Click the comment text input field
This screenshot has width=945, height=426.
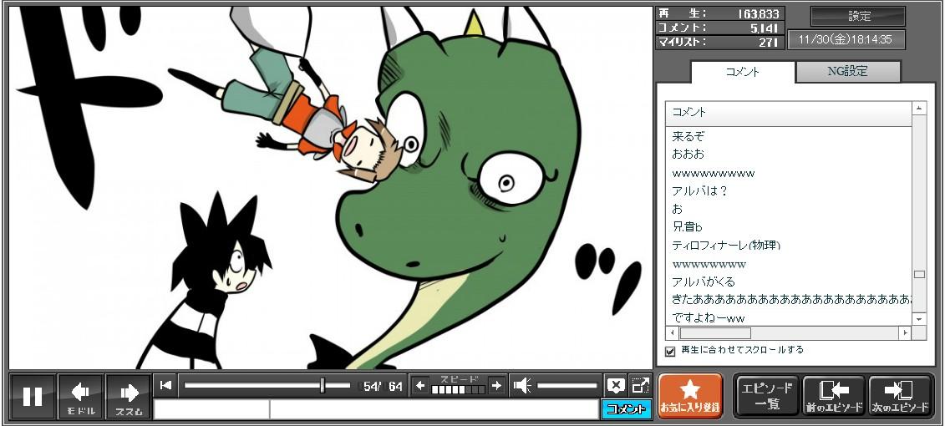pyautogui.click(x=433, y=409)
